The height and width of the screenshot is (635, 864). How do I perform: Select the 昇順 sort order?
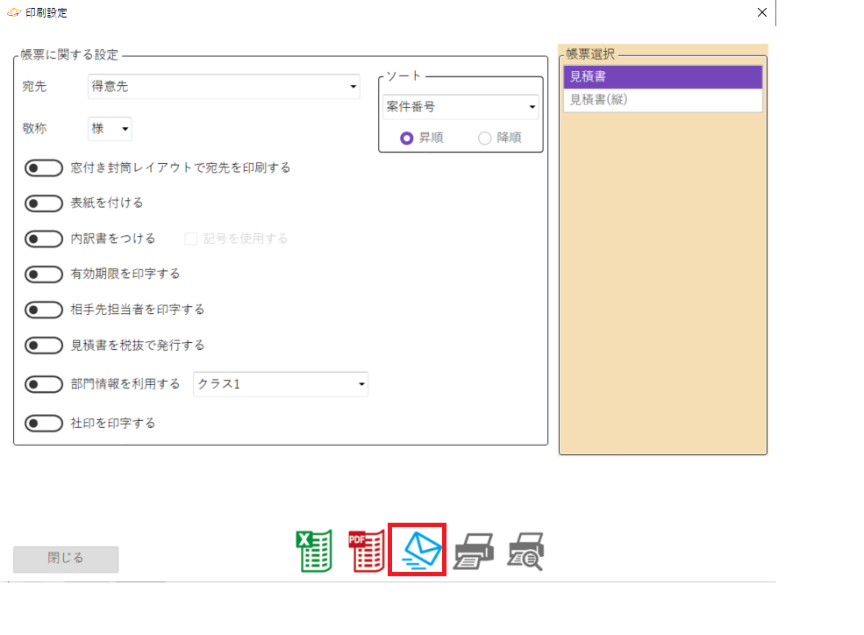point(407,138)
